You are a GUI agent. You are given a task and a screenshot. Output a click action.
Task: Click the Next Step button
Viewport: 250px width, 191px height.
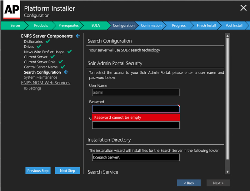coord(67,171)
